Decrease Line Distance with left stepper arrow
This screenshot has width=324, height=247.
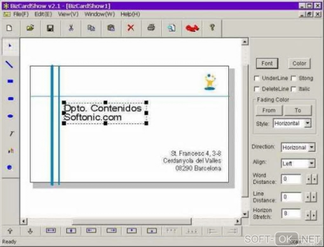308,197
